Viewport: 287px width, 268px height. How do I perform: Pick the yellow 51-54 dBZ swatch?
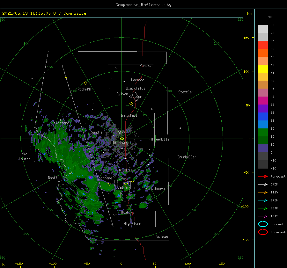click(x=263, y=69)
